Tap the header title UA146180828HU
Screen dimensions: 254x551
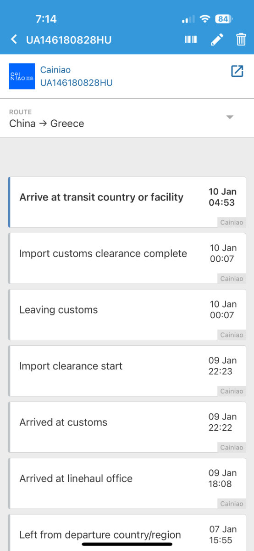click(69, 40)
